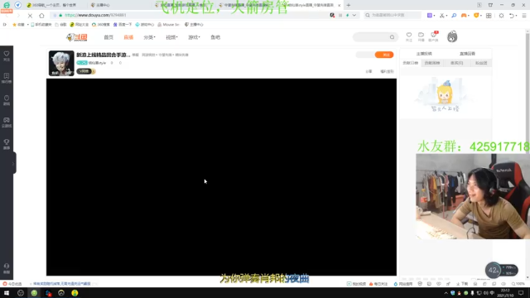The height and width of the screenshot is (298, 530).
Task: Click the user avatar in site header
Action: tap(452, 36)
